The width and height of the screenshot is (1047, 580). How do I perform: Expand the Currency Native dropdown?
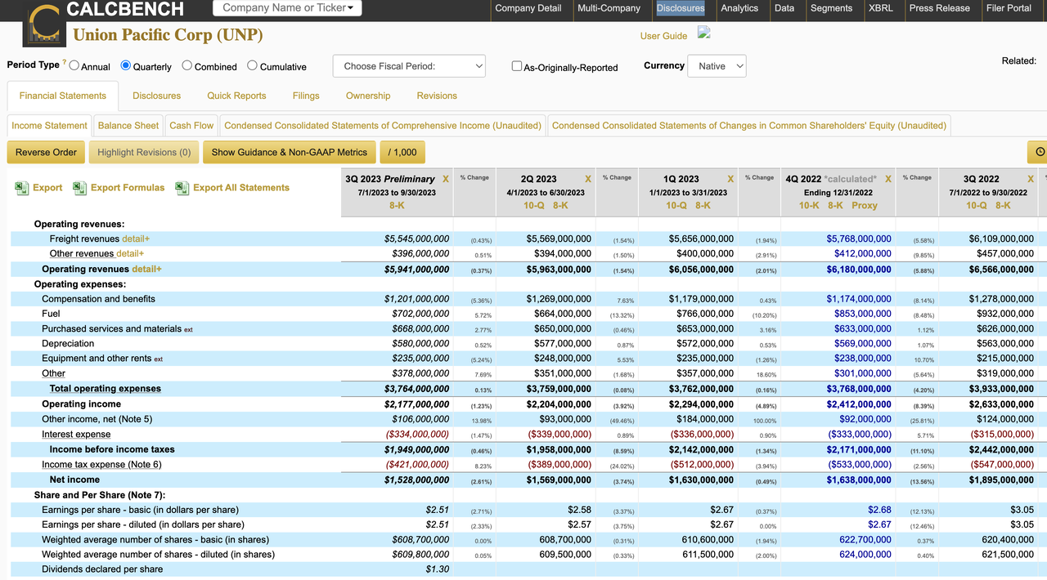coord(717,66)
